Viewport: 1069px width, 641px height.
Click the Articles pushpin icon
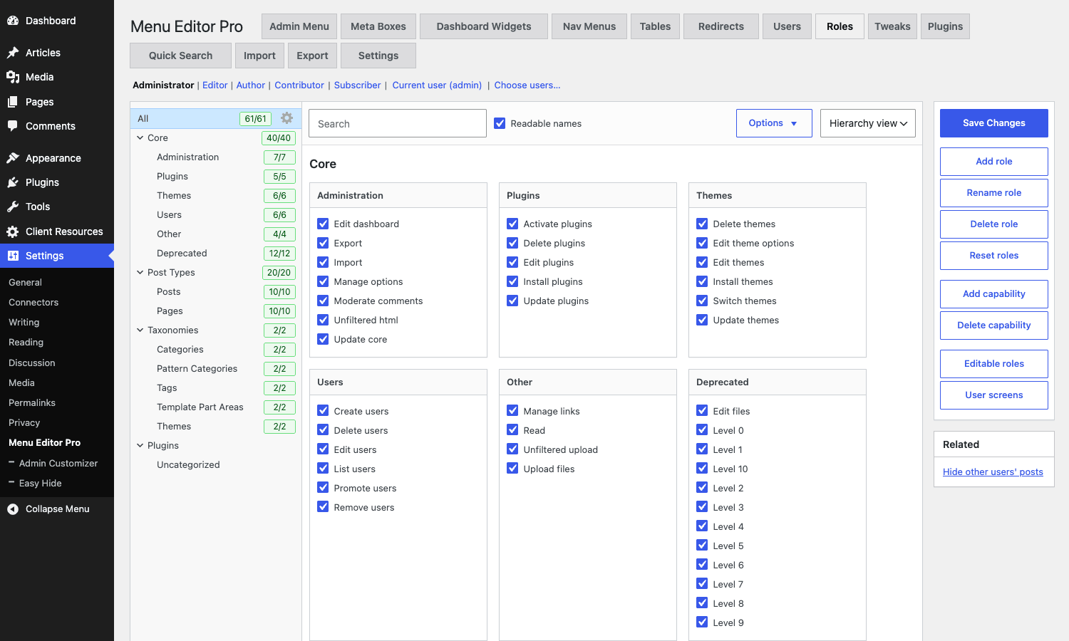[x=13, y=53]
